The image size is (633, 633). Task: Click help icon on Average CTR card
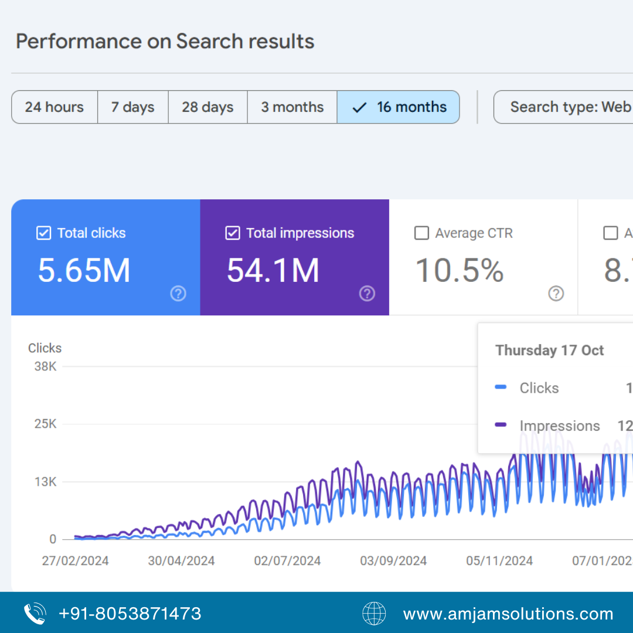(556, 294)
